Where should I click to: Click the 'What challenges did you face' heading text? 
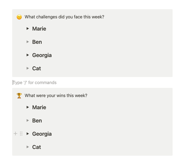point(64,17)
